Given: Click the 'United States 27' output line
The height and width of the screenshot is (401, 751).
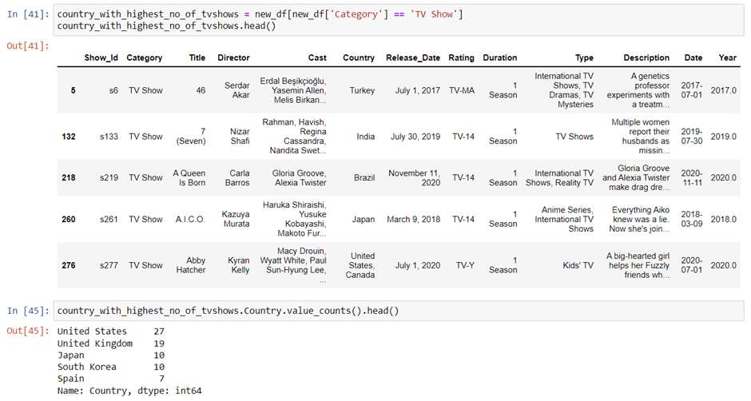Looking at the screenshot, I should click(x=110, y=332).
